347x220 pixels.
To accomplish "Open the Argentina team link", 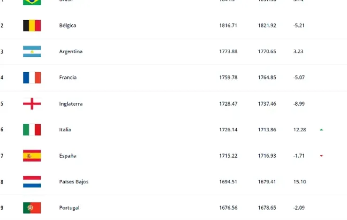I will coord(71,52).
